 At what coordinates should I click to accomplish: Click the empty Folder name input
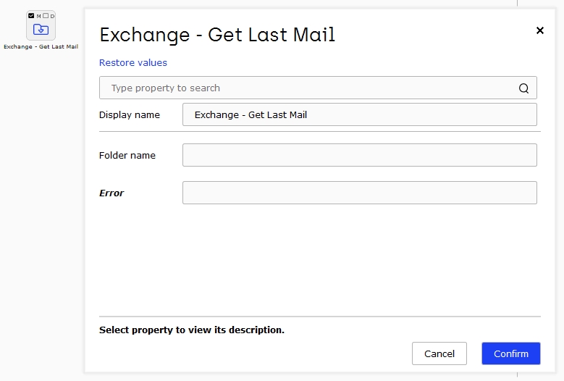tap(360, 155)
